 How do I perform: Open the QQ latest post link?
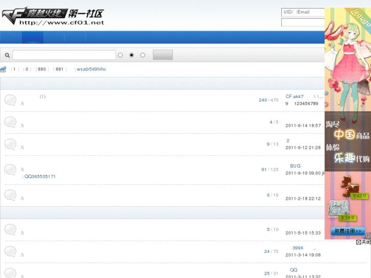[x=293, y=270]
